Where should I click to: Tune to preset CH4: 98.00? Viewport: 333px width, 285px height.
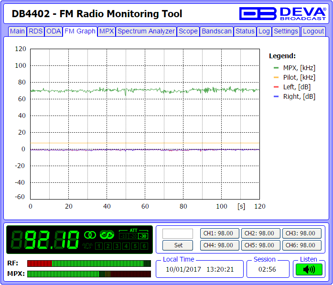[x=220, y=245]
